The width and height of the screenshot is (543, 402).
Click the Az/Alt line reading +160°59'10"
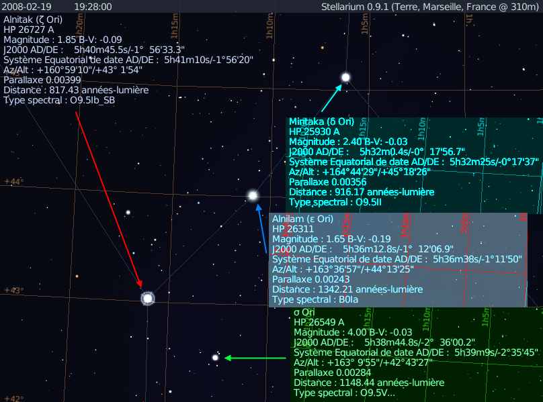(73, 70)
